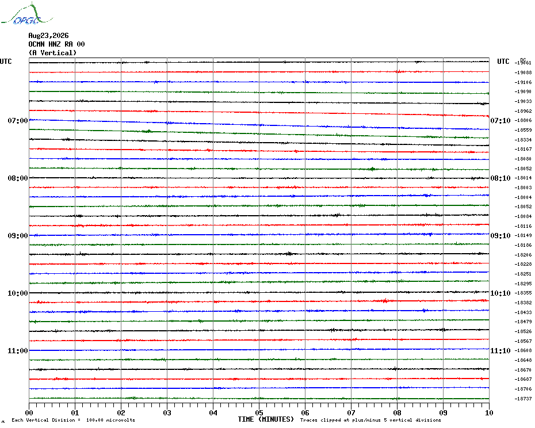This screenshot has width=535, height=428.
Task: Click the DC value -18084
Action: click(x=523, y=216)
